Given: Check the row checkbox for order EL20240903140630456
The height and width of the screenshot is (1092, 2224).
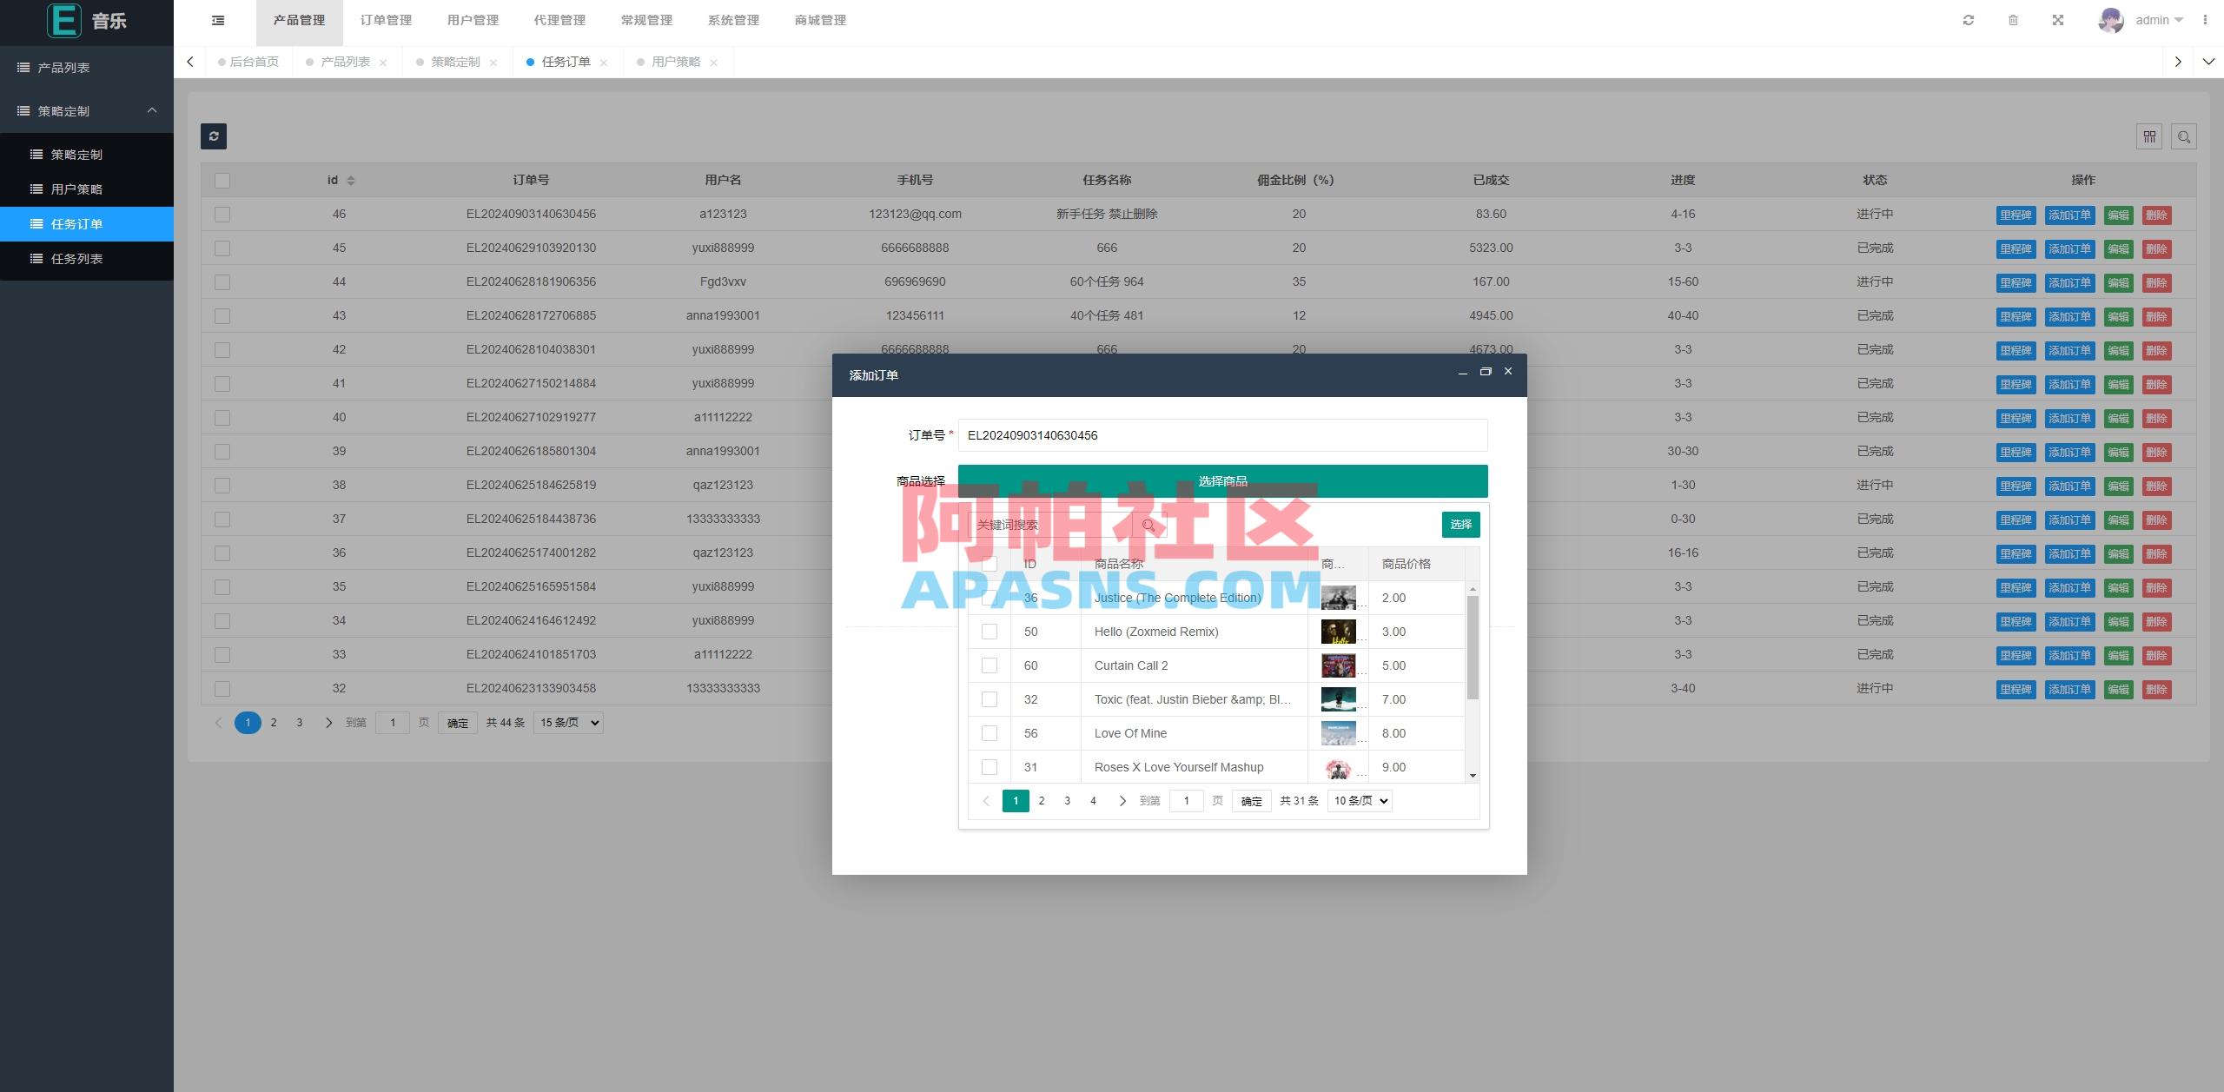Looking at the screenshot, I should tap(222, 214).
